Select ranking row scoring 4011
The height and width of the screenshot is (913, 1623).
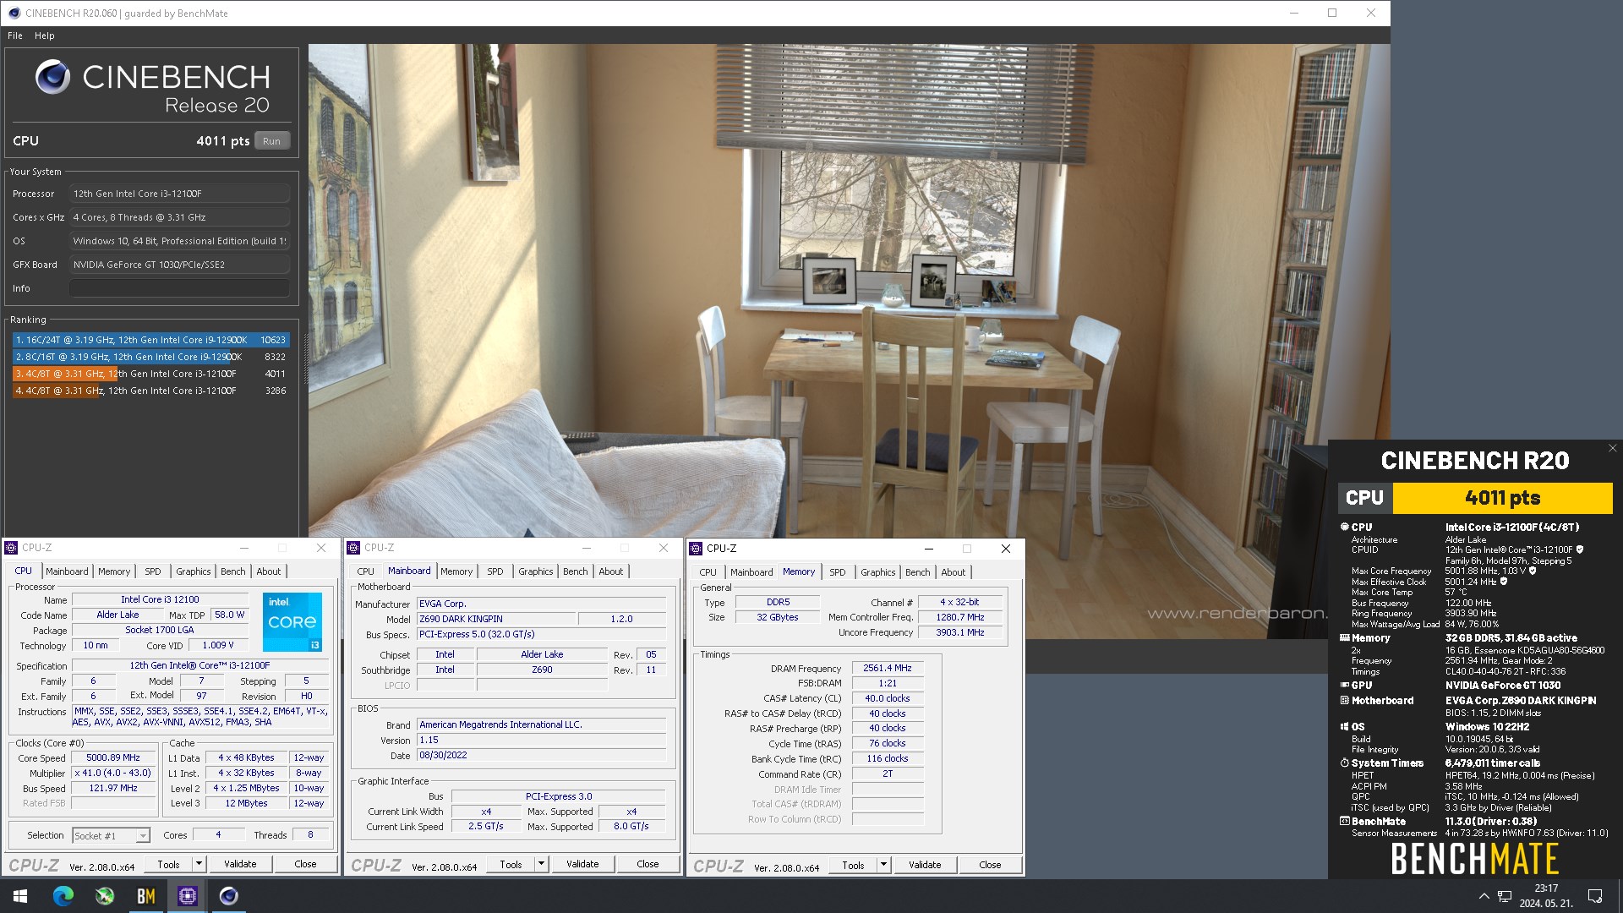tap(150, 374)
